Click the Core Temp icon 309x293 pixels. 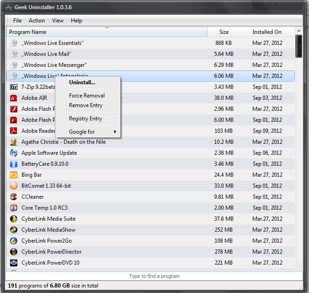(14, 208)
